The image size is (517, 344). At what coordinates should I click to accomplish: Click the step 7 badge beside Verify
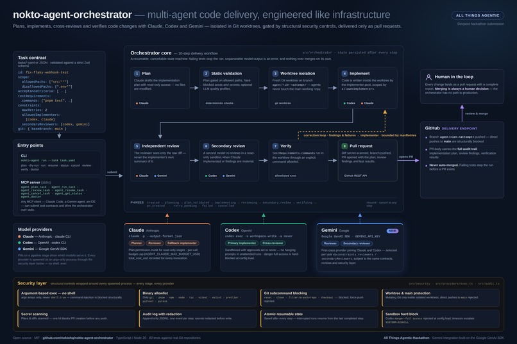tap(275, 146)
